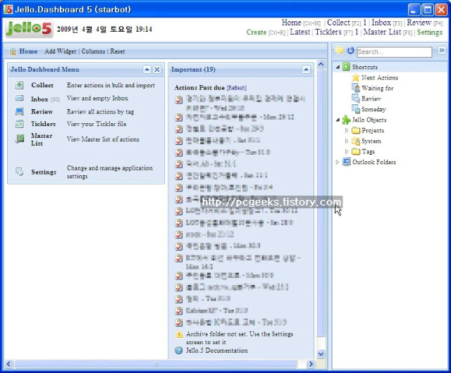
Task: Click the yellow comment bubble icon beside search
Action: click(340, 51)
